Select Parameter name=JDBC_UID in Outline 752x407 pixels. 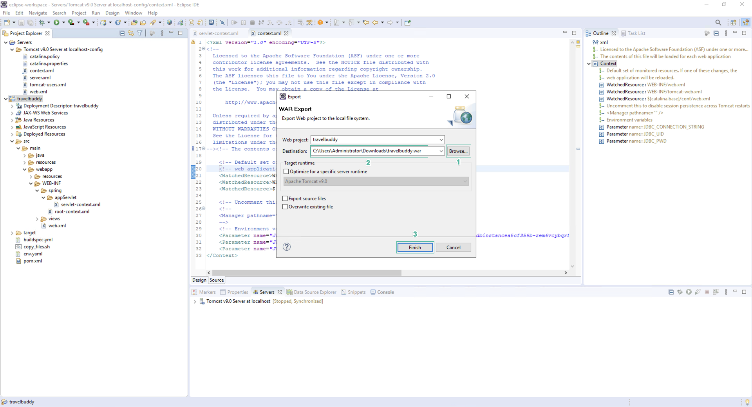(634, 134)
